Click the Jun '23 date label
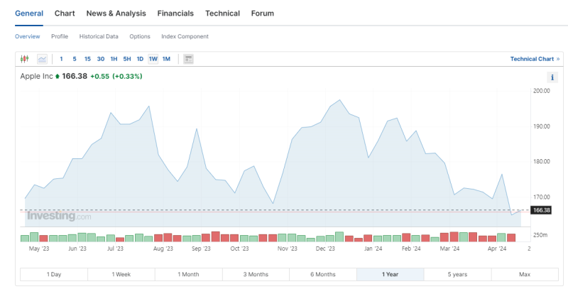This screenshot has height=289, width=568. (x=77, y=249)
